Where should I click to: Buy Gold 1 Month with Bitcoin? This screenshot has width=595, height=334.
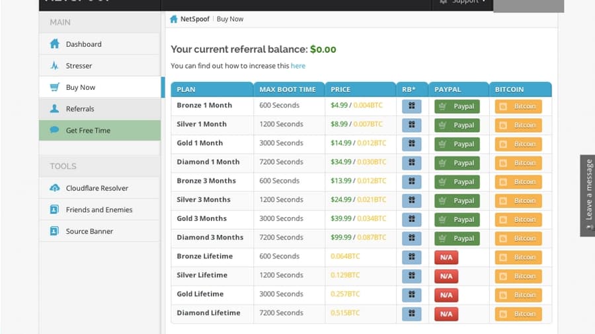[518, 144]
